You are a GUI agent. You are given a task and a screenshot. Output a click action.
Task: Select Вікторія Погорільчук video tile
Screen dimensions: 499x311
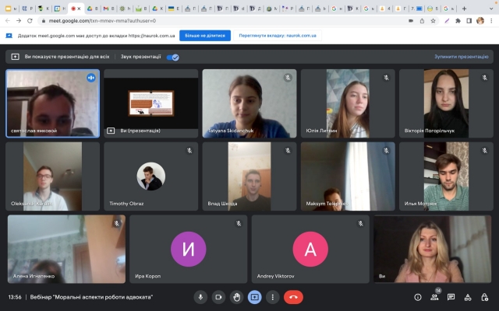click(446, 103)
